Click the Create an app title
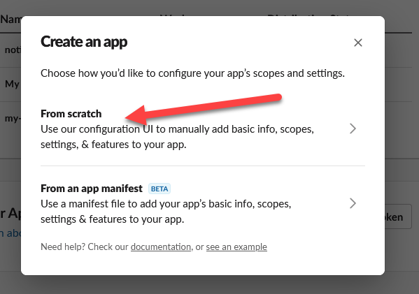419x294 pixels. pos(84,42)
